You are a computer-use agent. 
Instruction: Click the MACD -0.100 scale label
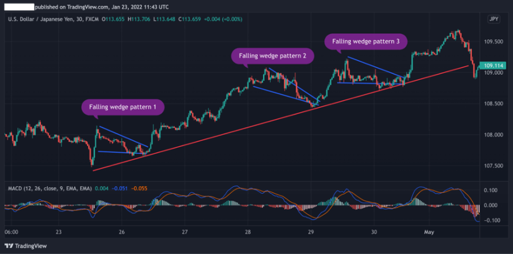click(x=492, y=221)
